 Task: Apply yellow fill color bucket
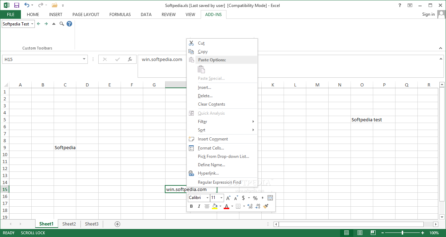pos(215,206)
